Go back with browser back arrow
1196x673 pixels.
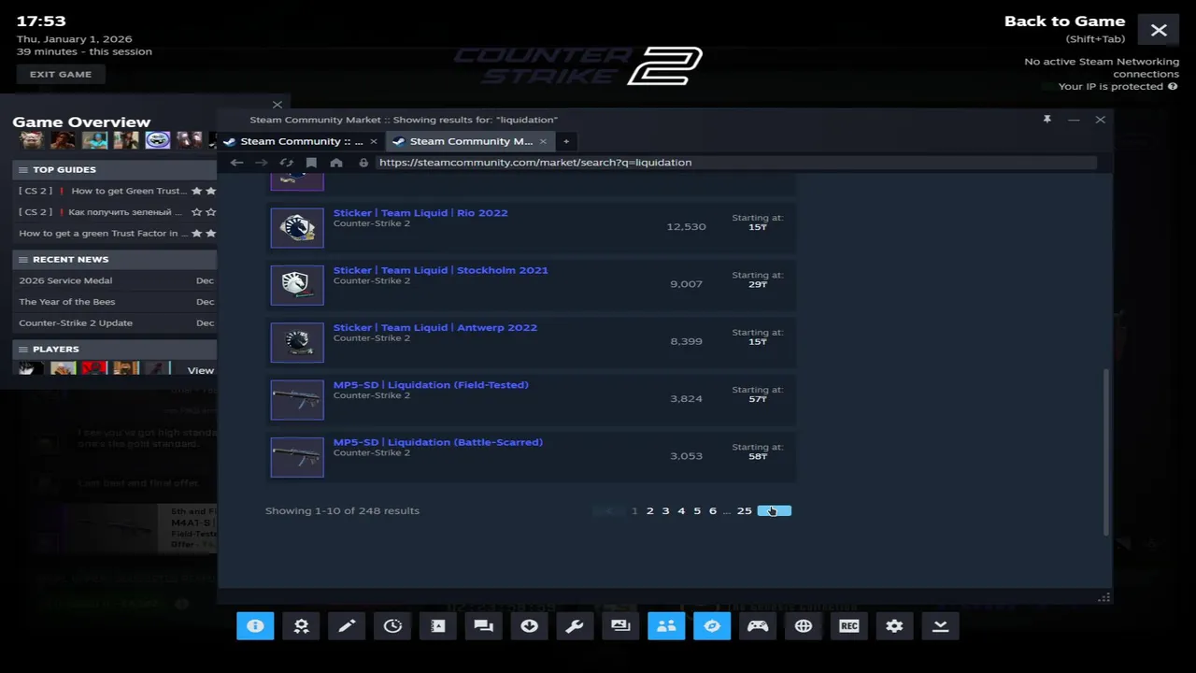coord(236,163)
